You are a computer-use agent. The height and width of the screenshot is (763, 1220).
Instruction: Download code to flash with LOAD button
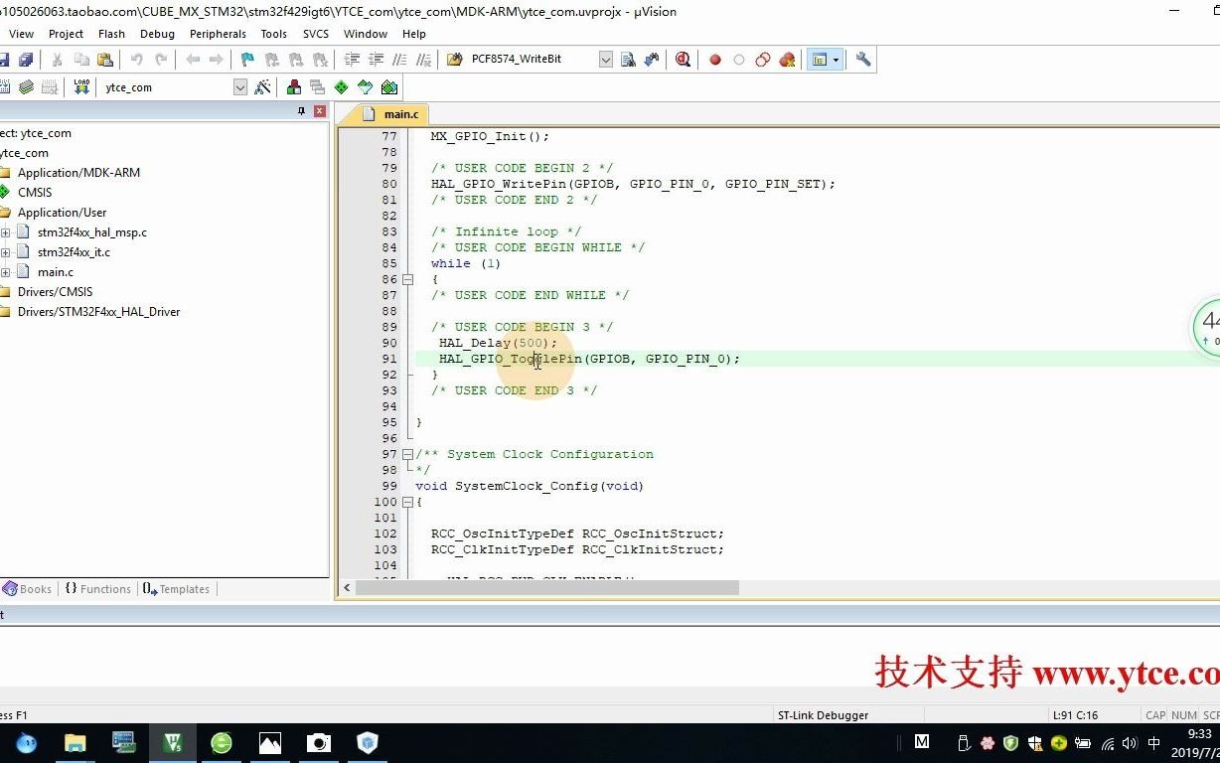(x=81, y=86)
